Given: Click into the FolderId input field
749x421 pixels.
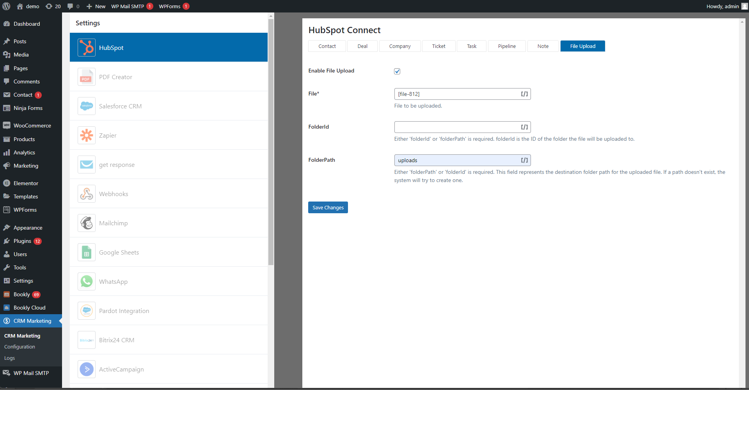Looking at the screenshot, I should [x=456, y=127].
